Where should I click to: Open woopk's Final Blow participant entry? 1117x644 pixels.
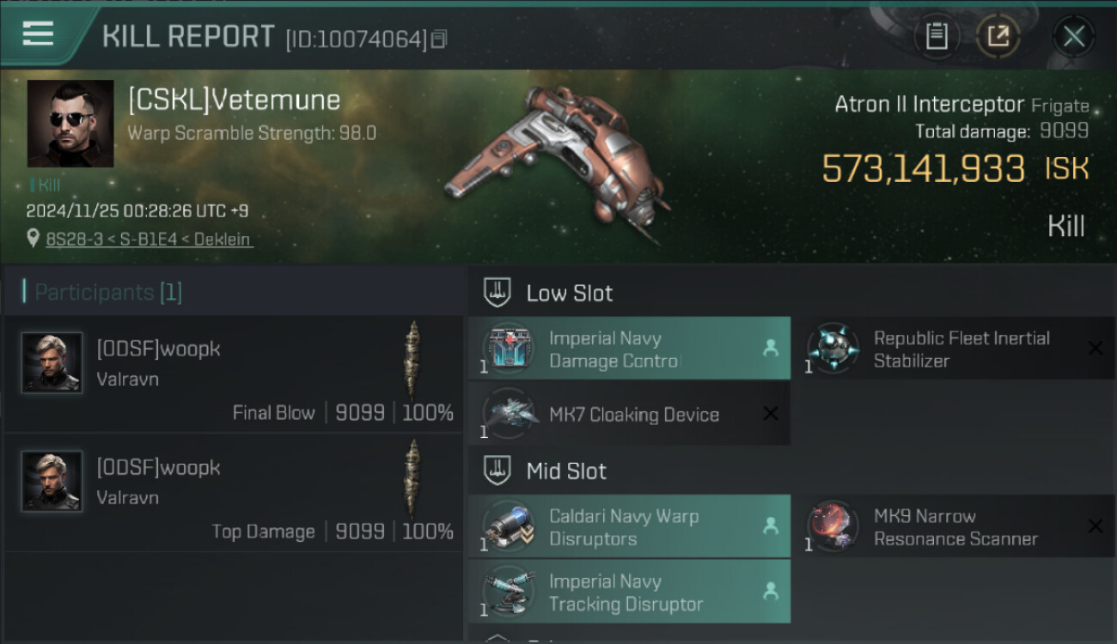(x=234, y=373)
